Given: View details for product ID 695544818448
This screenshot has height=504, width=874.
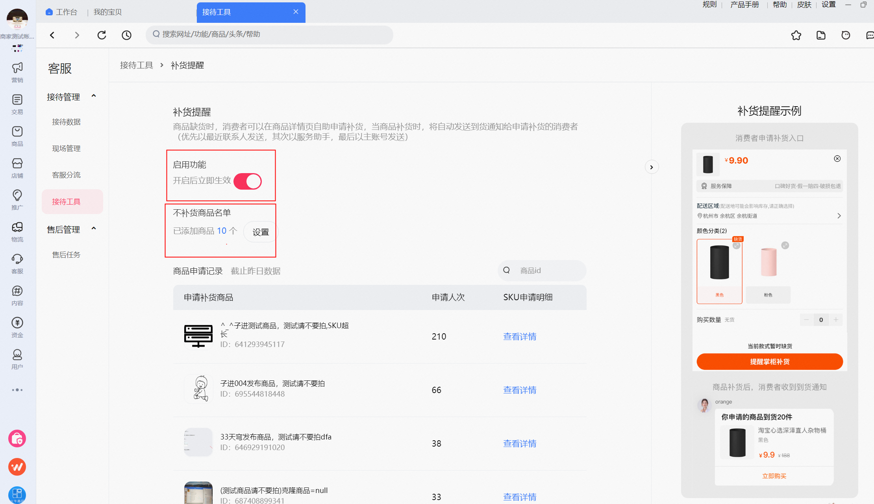Looking at the screenshot, I should [520, 390].
